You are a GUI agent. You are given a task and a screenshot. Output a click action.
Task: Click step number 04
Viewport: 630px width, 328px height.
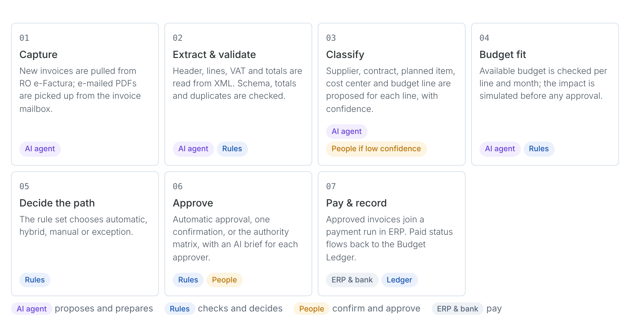pos(484,38)
